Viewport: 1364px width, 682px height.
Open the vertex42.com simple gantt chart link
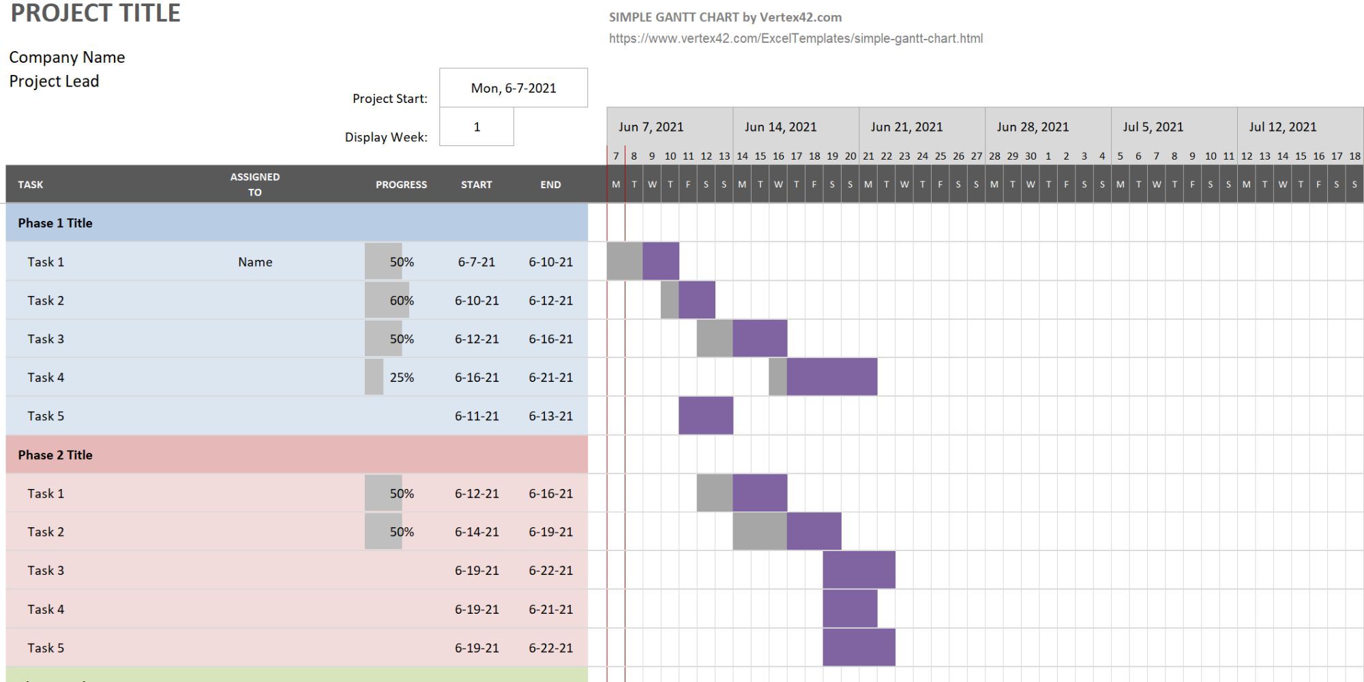click(795, 39)
